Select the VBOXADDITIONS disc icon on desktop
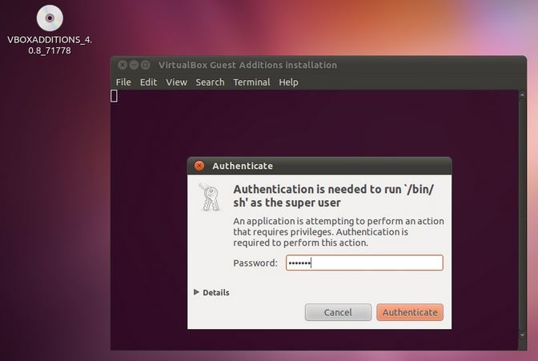538x361 pixels. click(x=50, y=18)
